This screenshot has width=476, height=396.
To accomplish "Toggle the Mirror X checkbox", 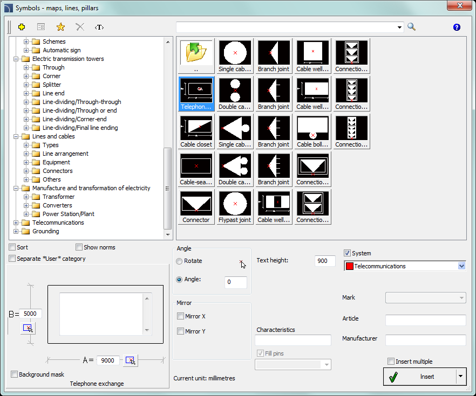I will tap(181, 316).
